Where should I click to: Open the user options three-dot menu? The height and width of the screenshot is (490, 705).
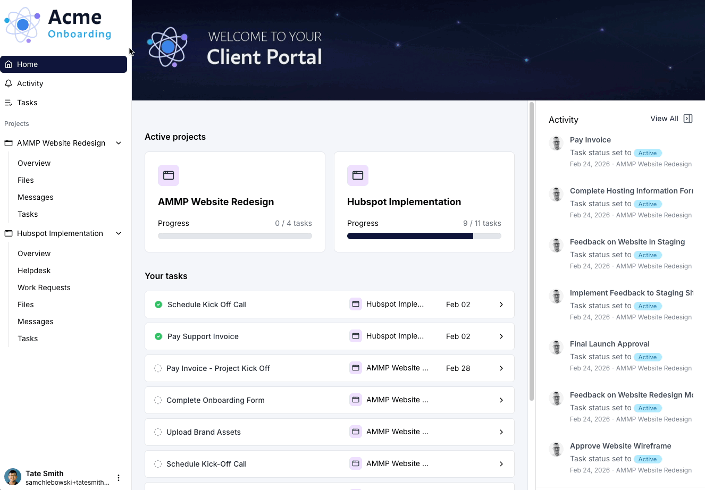pyautogui.click(x=119, y=478)
